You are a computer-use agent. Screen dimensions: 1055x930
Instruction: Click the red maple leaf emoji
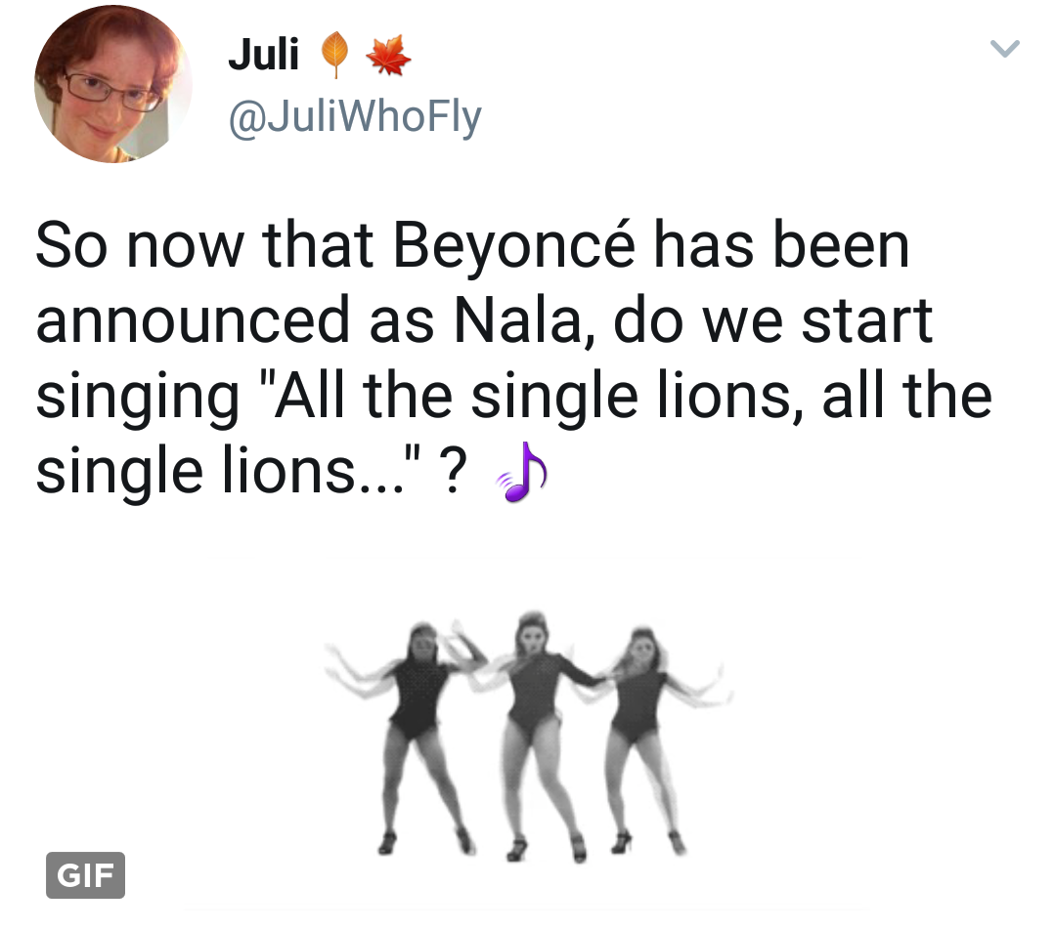pyautogui.click(x=388, y=54)
